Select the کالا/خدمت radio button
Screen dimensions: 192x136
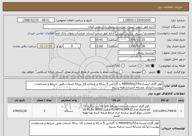(123, 66)
